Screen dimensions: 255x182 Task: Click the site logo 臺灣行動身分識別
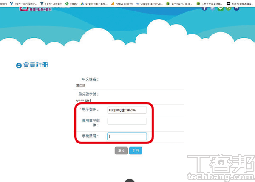click(35, 9)
